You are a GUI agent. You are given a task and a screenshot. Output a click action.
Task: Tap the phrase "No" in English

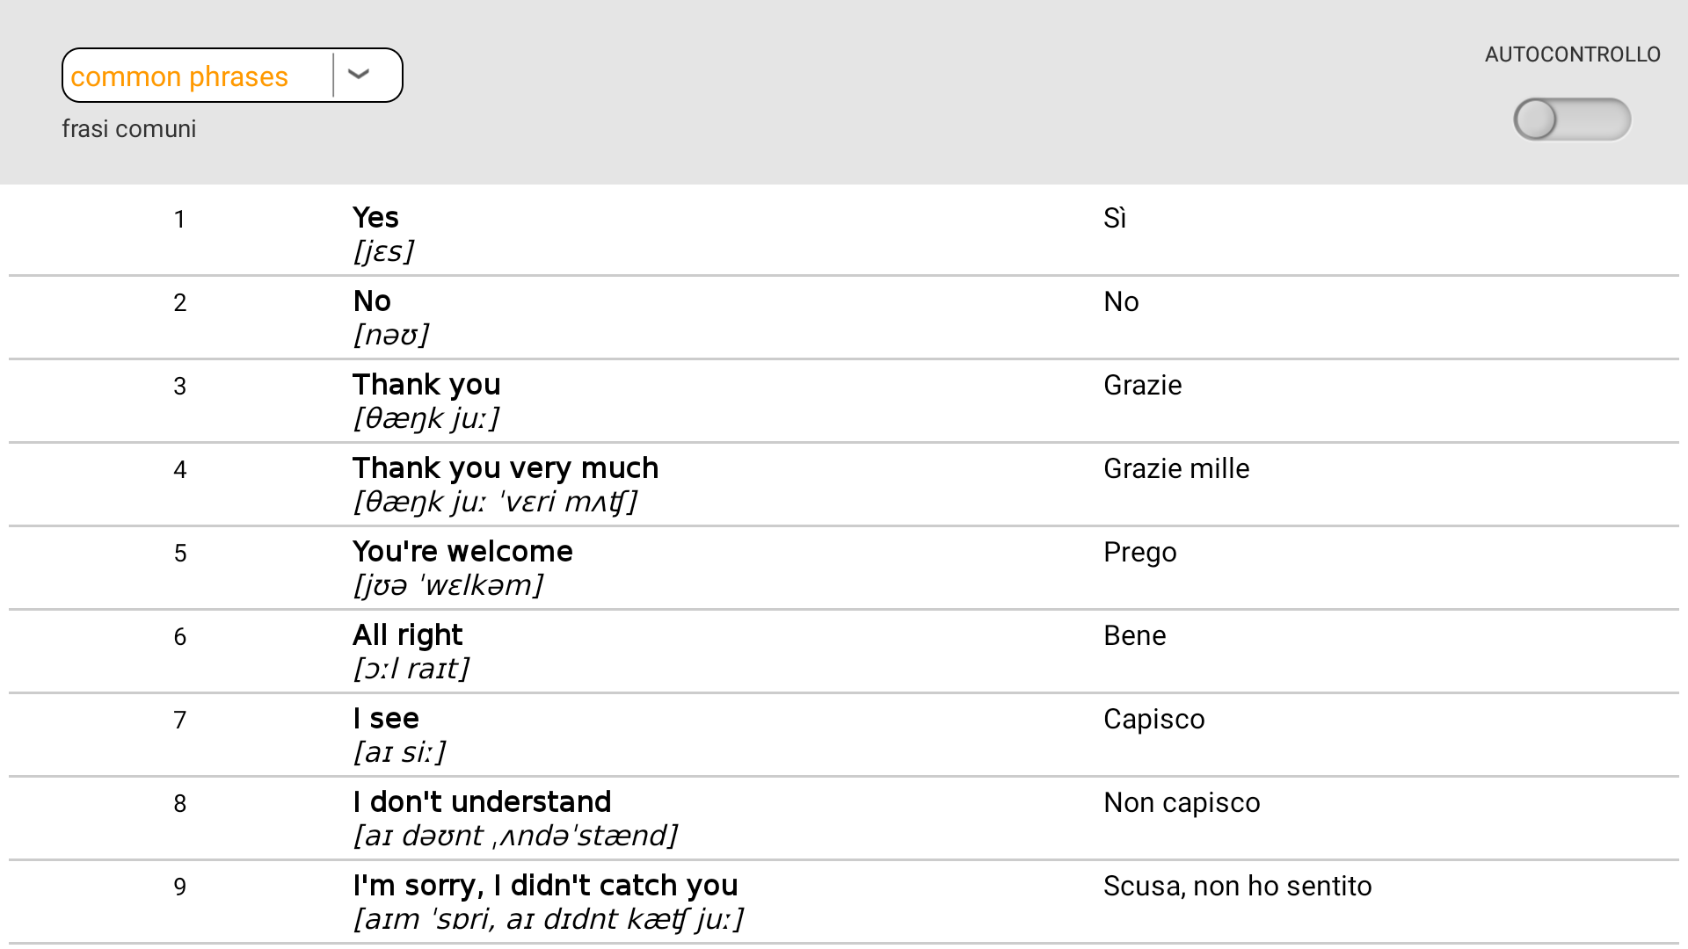(372, 301)
